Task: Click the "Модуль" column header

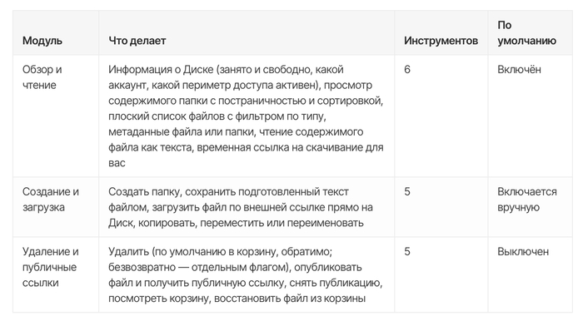Action: tap(42, 41)
